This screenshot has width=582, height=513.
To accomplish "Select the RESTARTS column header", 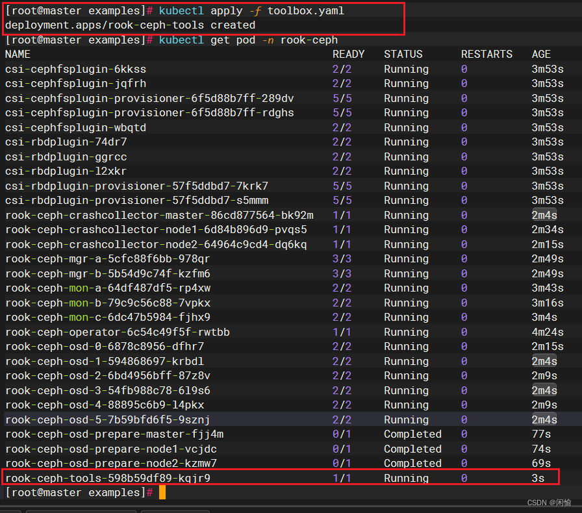I will (x=487, y=54).
